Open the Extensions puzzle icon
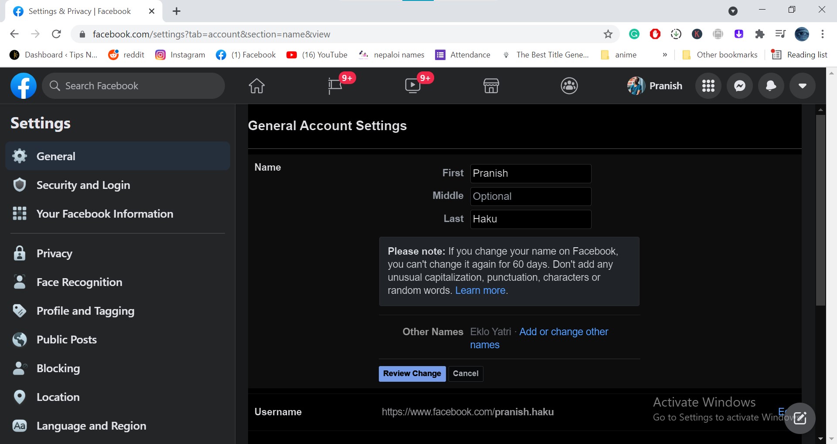837x444 pixels. (x=760, y=34)
